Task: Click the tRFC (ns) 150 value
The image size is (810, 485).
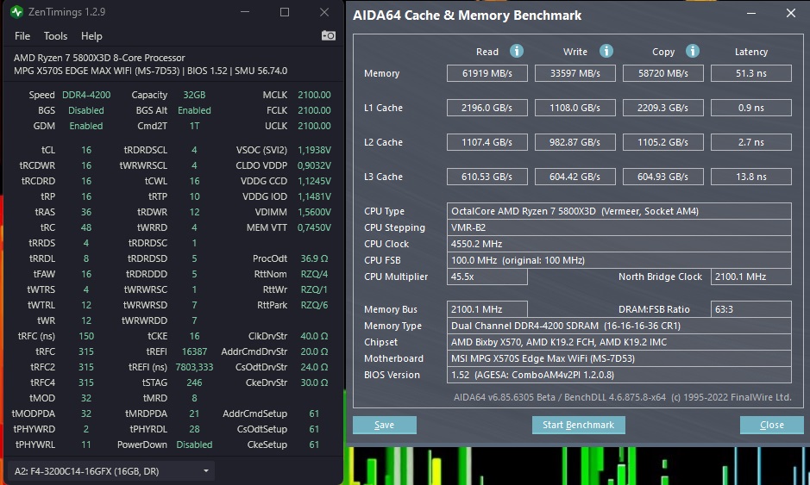Action: (x=86, y=336)
